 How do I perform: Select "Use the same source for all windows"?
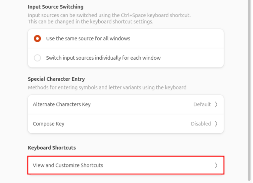point(79,38)
